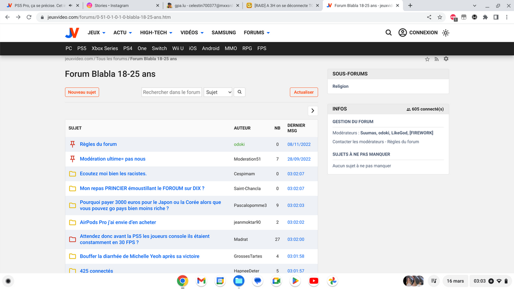Open the site search magnifier icon
Image resolution: width=514 pixels, height=289 pixels.
389,33
